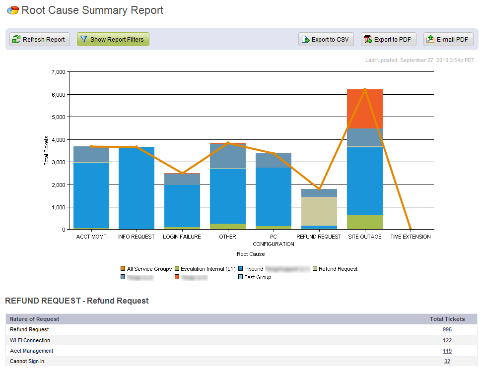Image resolution: width=484 pixels, height=371 pixels.
Task: Click the Escalation Internal (L1) legend swatch
Action: point(177,269)
